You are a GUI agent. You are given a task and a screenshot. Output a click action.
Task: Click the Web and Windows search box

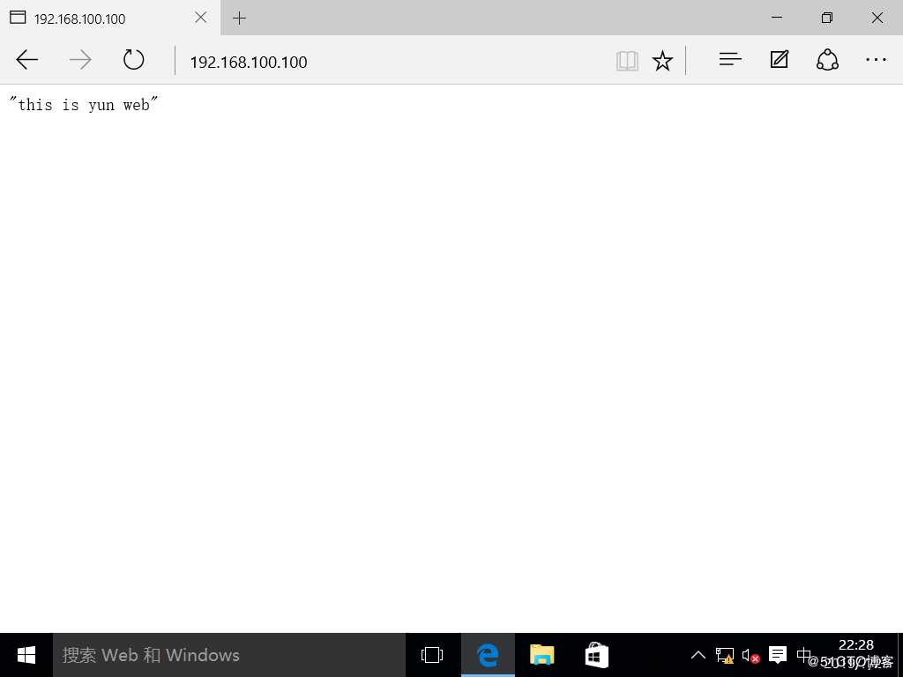click(229, 655)
